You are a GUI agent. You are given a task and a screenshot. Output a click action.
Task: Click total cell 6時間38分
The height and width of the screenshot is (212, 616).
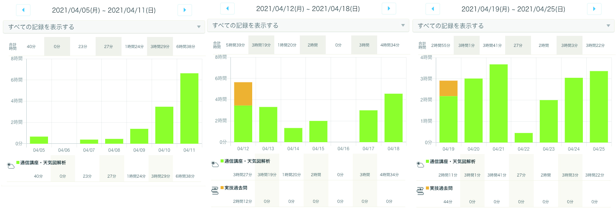(186, 47)
